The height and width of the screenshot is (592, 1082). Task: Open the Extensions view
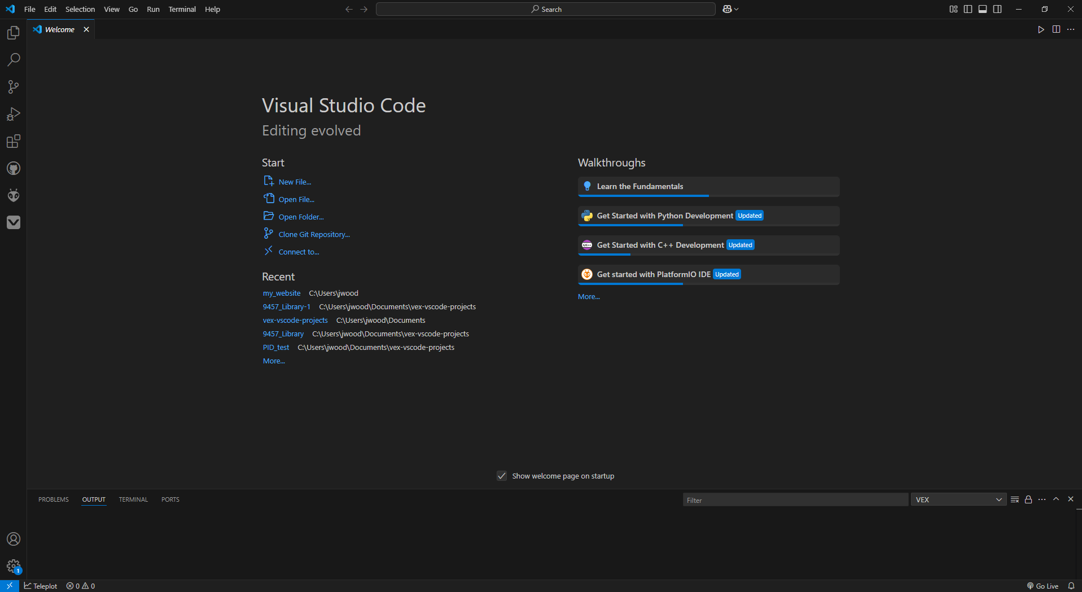tap(14, 141)
